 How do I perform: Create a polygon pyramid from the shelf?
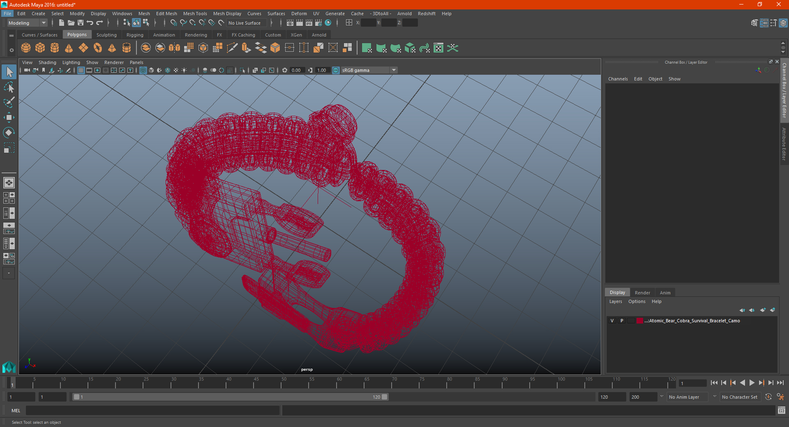(112, 48)
